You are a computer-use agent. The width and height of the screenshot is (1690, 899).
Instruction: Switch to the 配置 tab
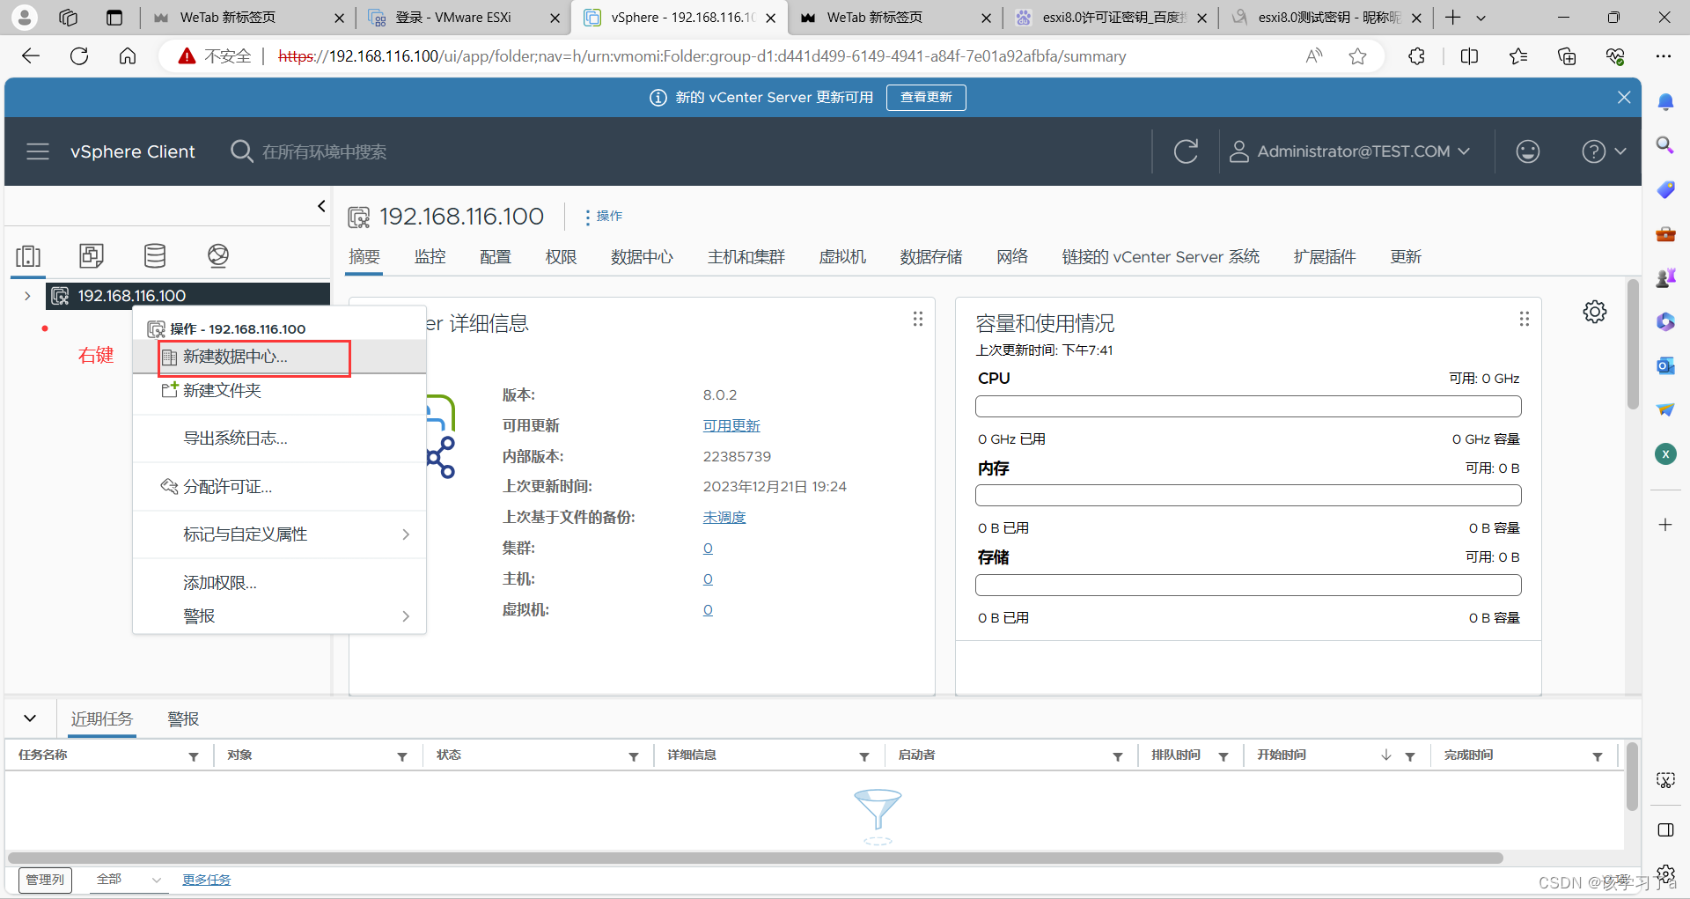pos(496,257)
